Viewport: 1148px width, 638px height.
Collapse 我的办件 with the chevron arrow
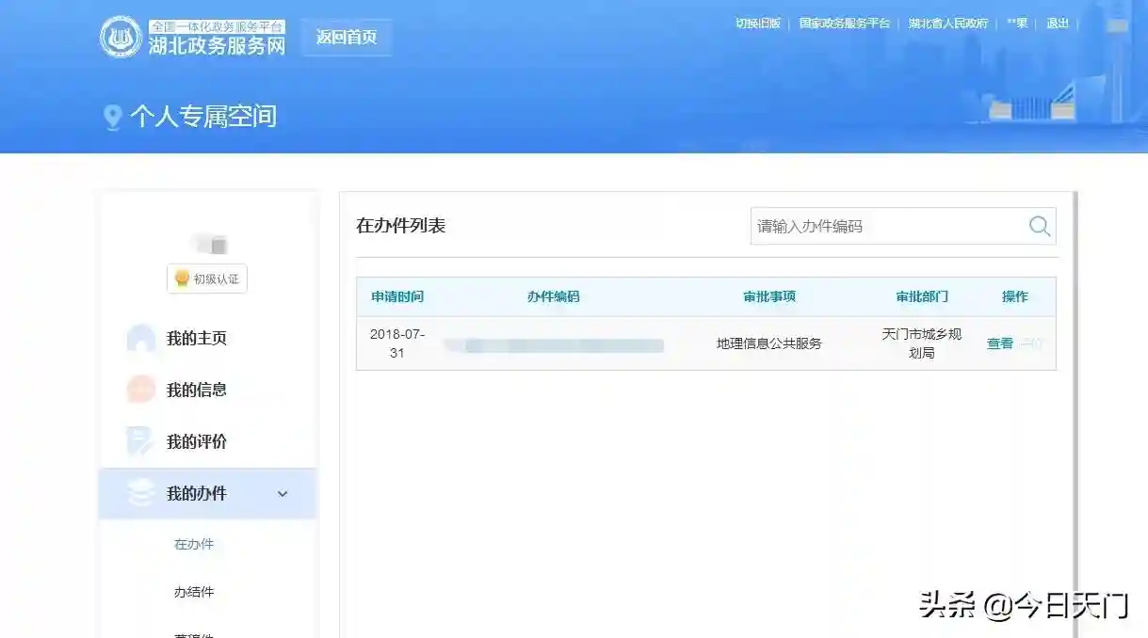click(x=283, y=494)
